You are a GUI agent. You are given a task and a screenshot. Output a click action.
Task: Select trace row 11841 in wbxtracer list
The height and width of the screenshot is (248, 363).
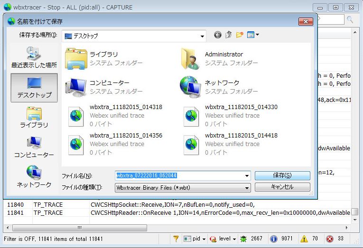177,213
